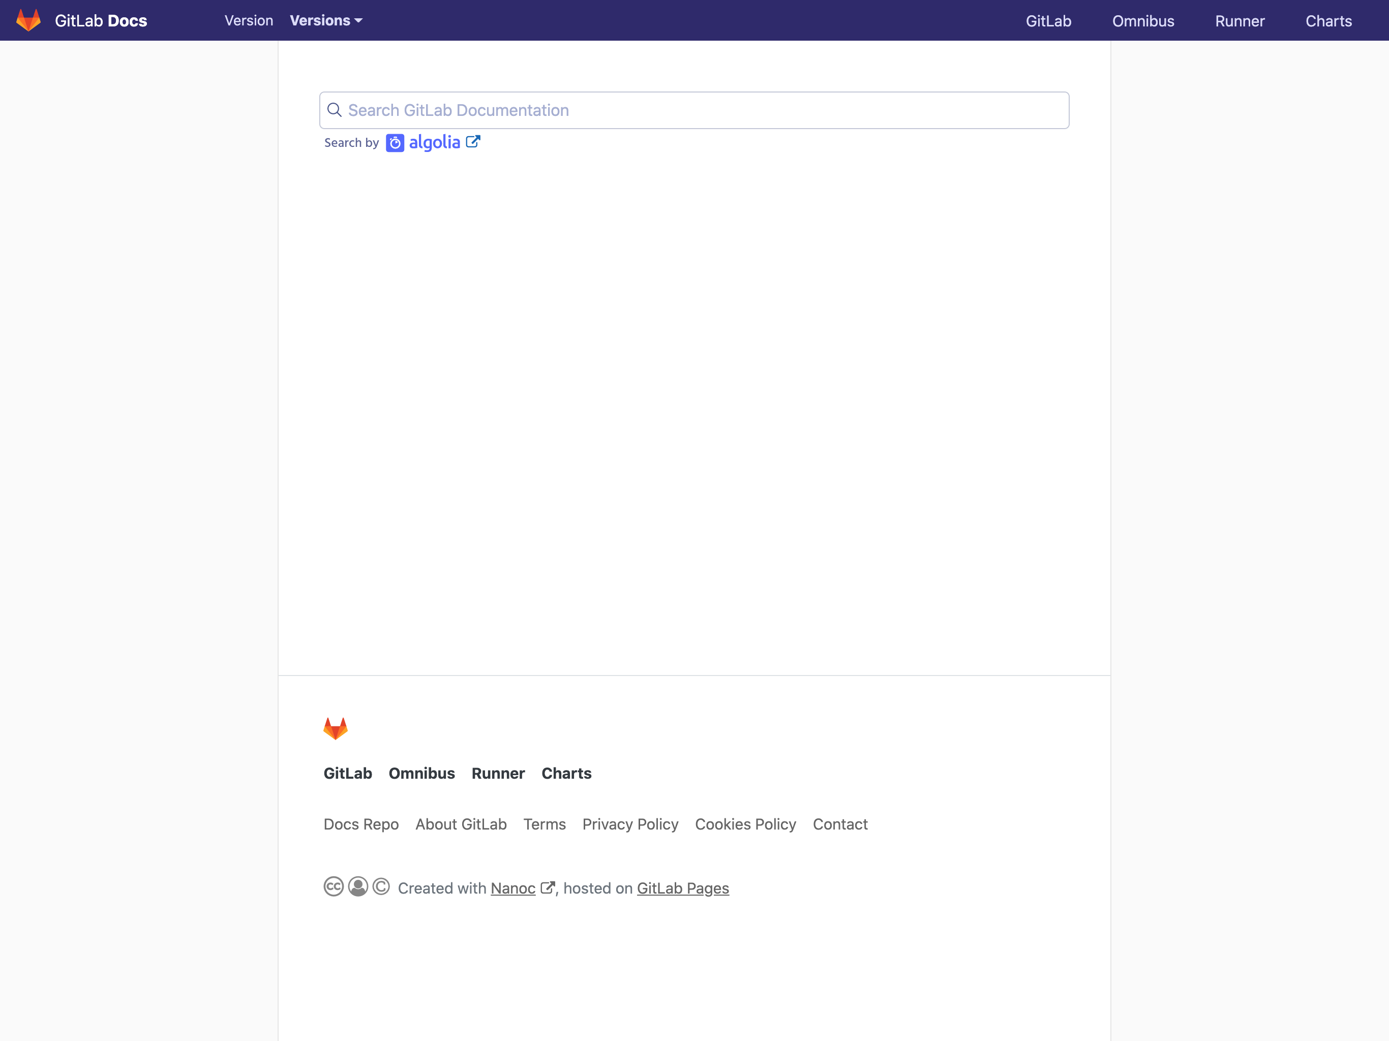Click the Creative Commons license icon

pos(335,887)
